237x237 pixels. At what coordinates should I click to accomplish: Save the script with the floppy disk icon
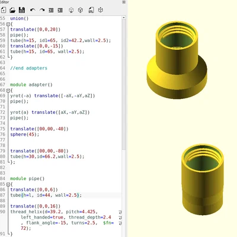coord(22,10)
